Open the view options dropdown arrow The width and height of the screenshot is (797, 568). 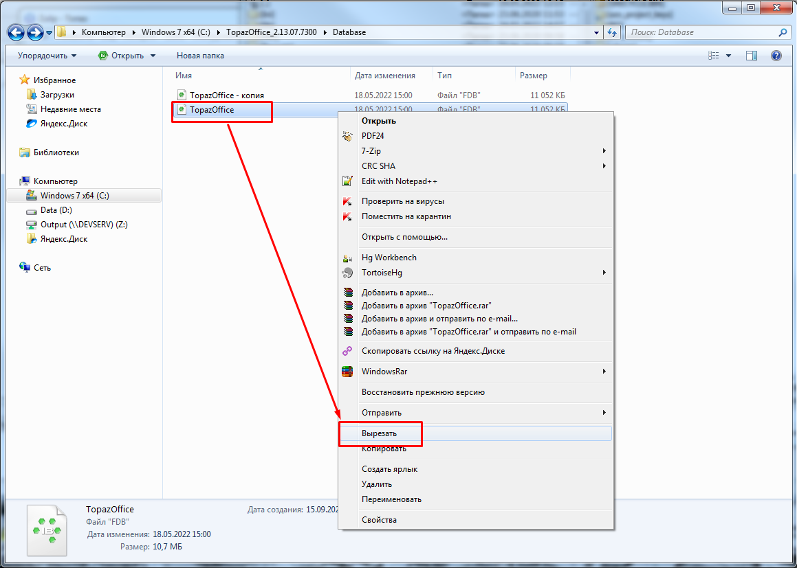pyautogui.click(x=728, y=56)
